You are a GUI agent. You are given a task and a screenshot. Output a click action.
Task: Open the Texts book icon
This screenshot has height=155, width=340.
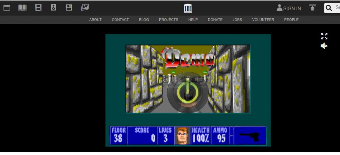click(22, 8)
